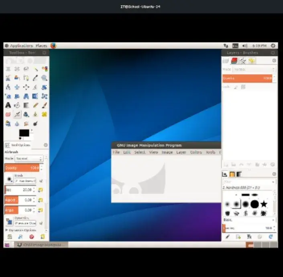Choose the Fuzzy Select wand tool

[35, 69]
